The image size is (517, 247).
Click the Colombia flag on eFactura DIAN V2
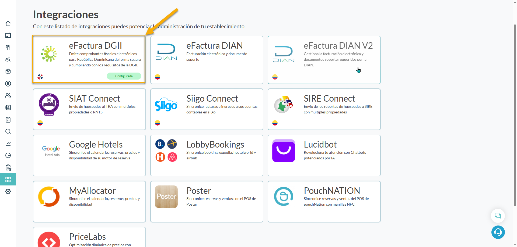click(x=275, y=77)
